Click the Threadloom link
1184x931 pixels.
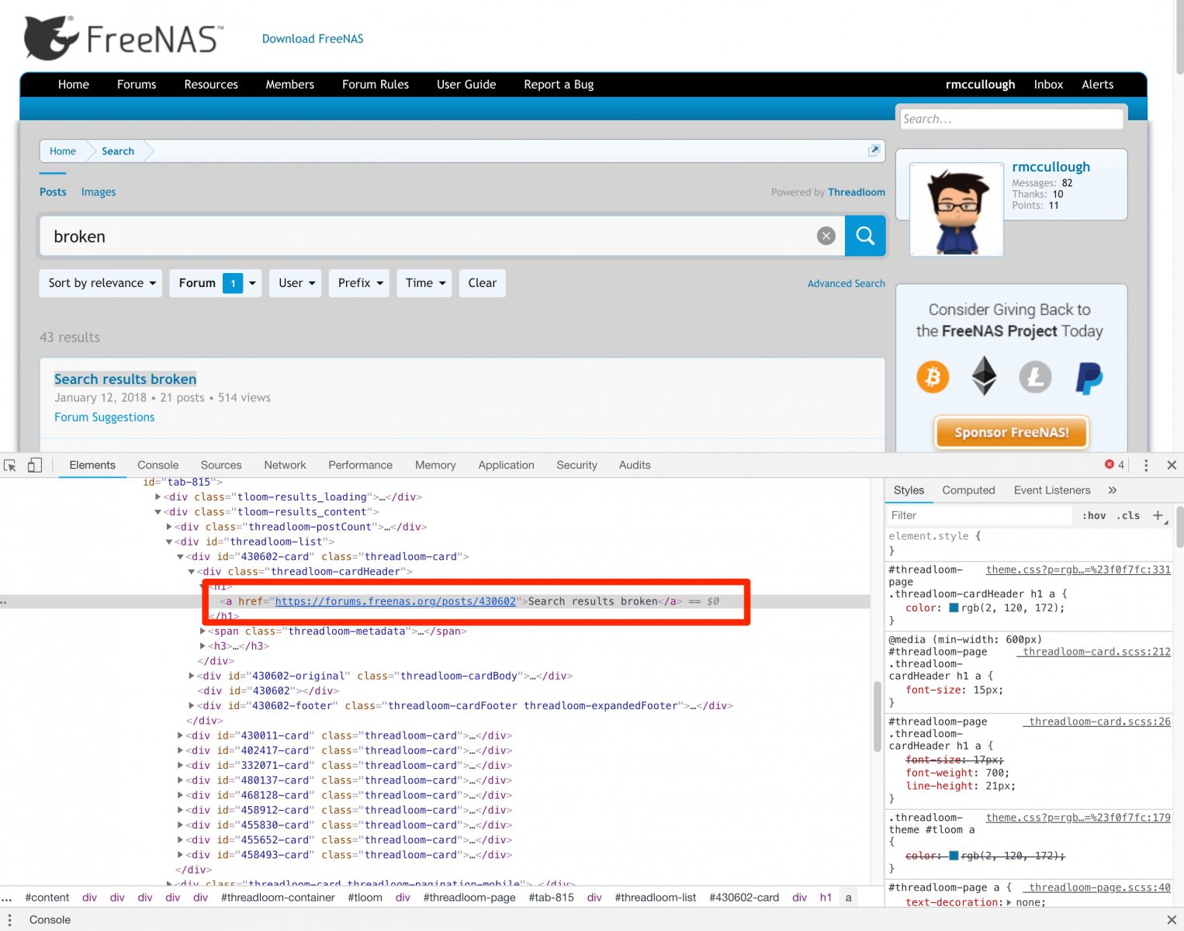(x=856, y=192)
